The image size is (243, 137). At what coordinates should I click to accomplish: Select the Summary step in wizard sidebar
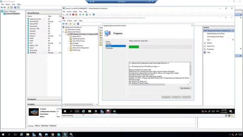[108, 44]
